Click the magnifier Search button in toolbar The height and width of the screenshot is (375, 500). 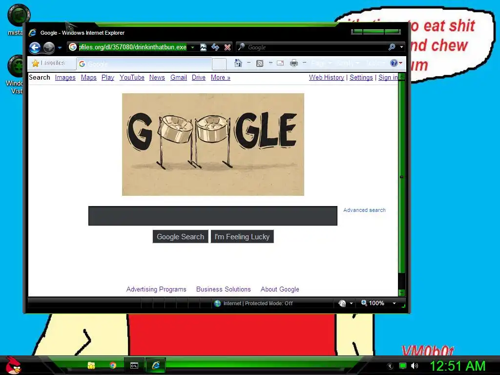[x=392, y=47]
